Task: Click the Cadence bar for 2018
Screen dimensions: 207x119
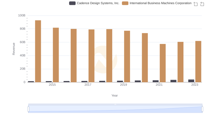Action: (x=102, y=82)
